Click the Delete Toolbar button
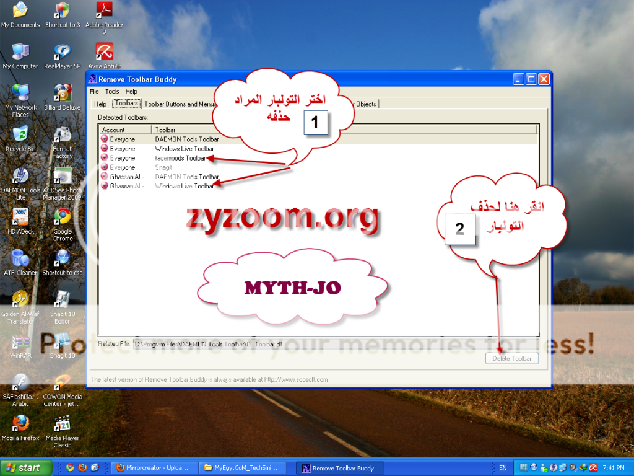Viewport: 634px width, 476px height. (x=512, y=358)
